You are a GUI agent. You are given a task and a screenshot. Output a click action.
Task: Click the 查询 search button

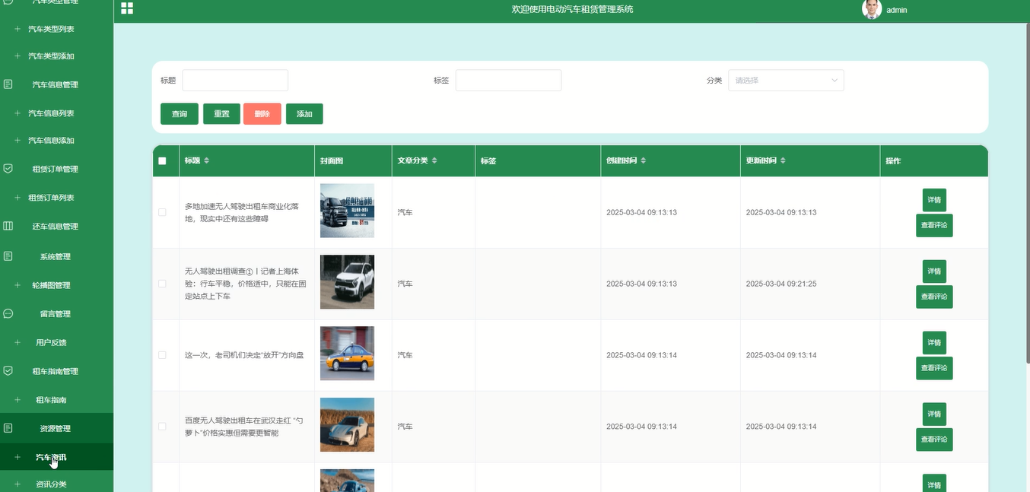click(180, 114)
